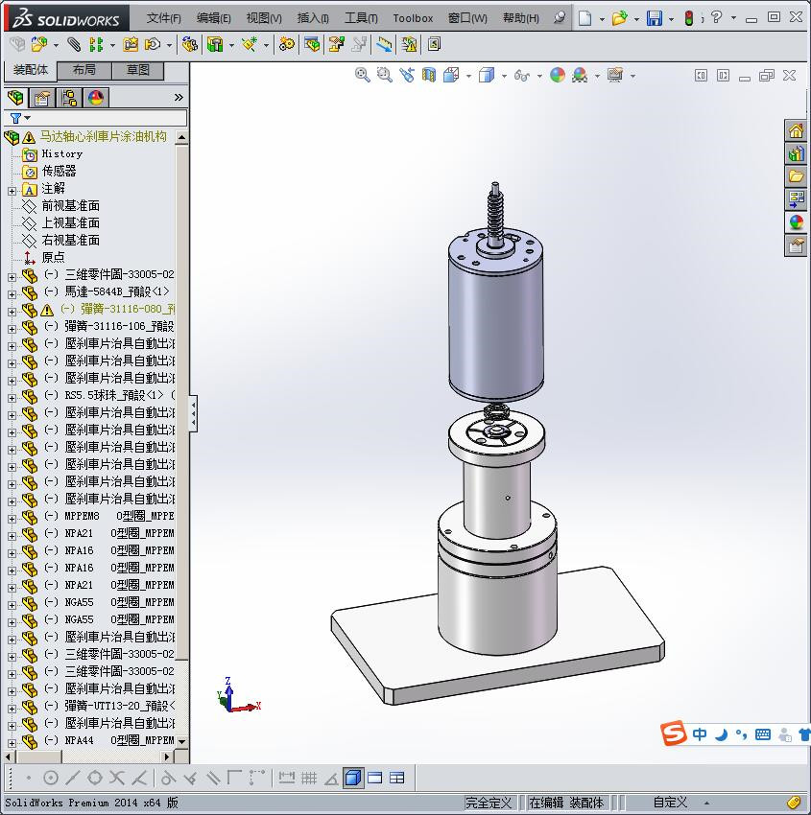Click the Clearance Verification warning icon
811x815 pixels.
point(410,45)
